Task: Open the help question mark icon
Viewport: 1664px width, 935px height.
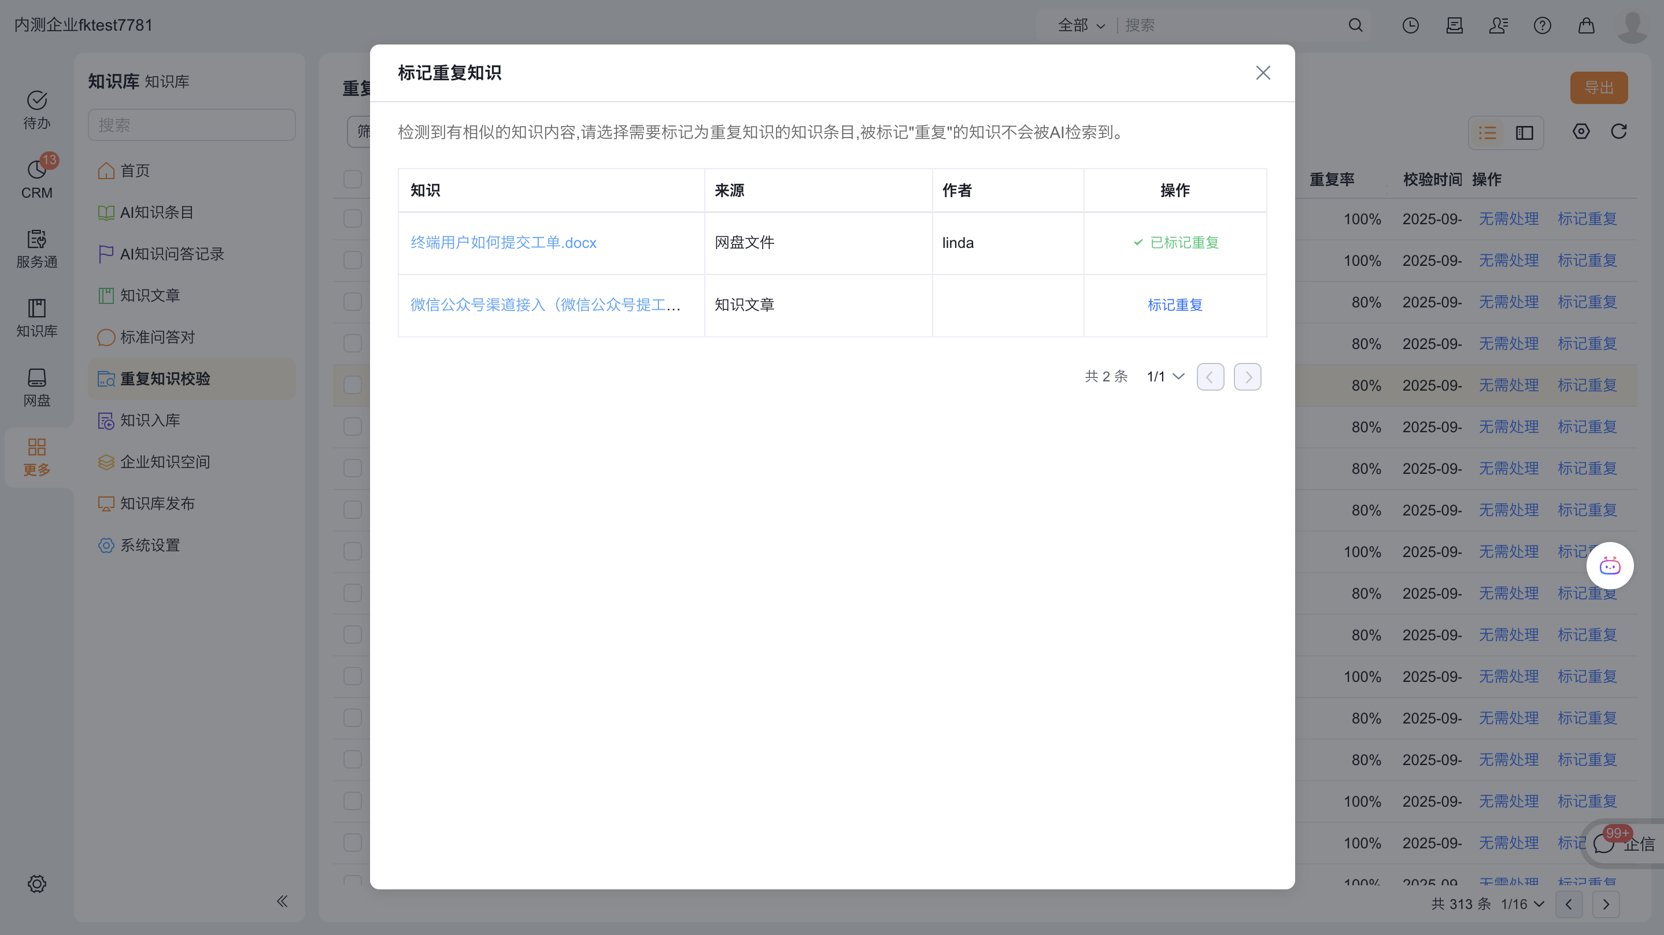Action: click(x=1542, y=25)
